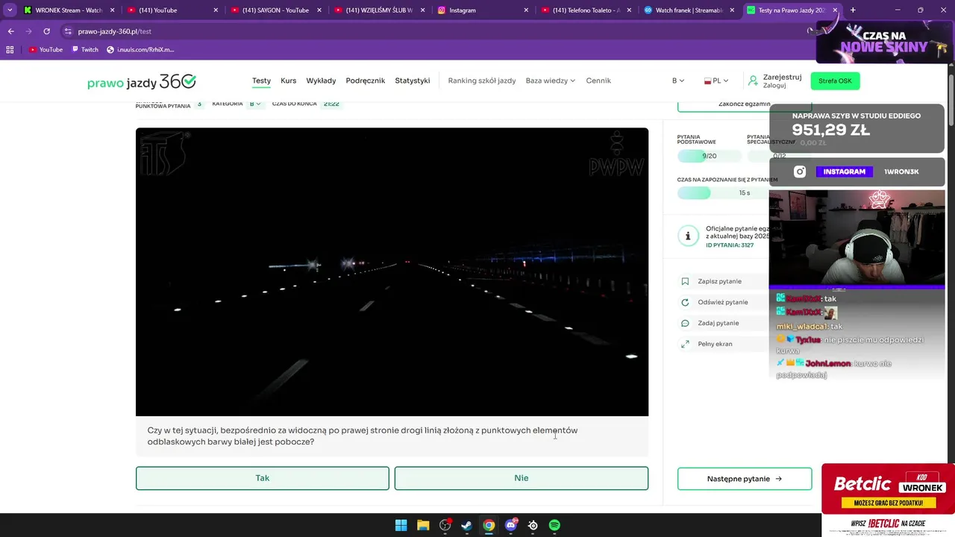Answer Tak to the question
Viewport: 955px width, 537px height.
[263, 478]
